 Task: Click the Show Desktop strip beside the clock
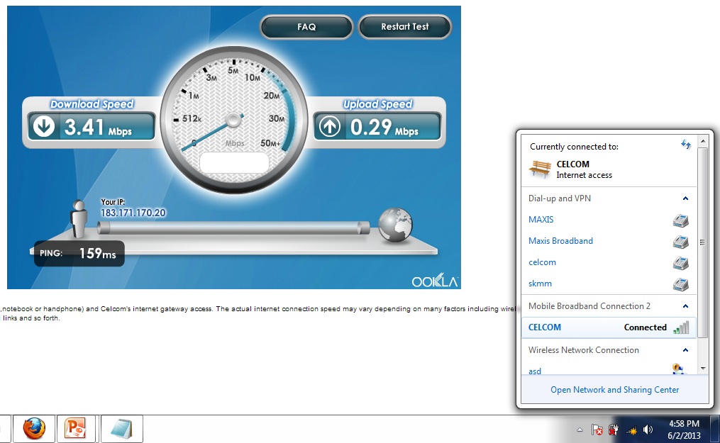click(x=715, y=429)
